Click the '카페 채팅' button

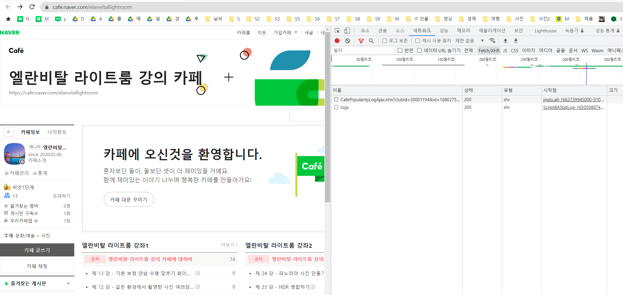coord(37,266)
